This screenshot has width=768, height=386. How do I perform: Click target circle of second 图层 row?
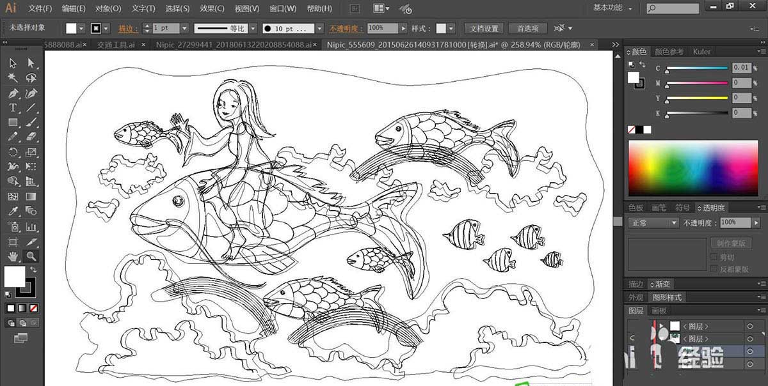click(750, 339)
